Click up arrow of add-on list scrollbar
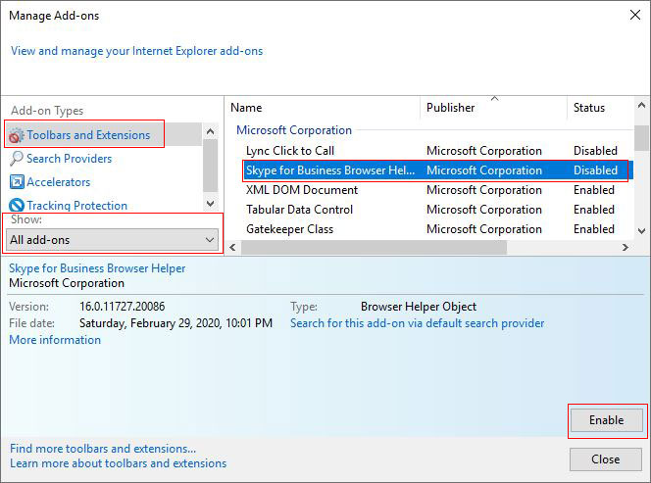Image resolution: width=651 pixels, height=483 pixels. coord(641,106)
